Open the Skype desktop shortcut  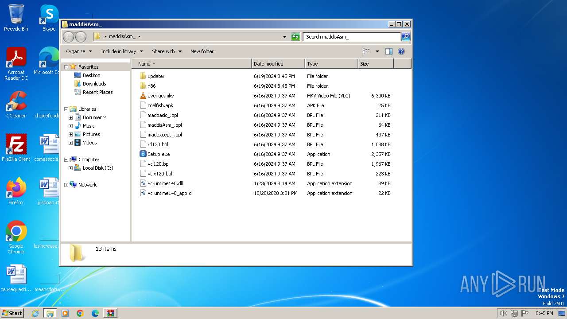click(x=49, y=18)
